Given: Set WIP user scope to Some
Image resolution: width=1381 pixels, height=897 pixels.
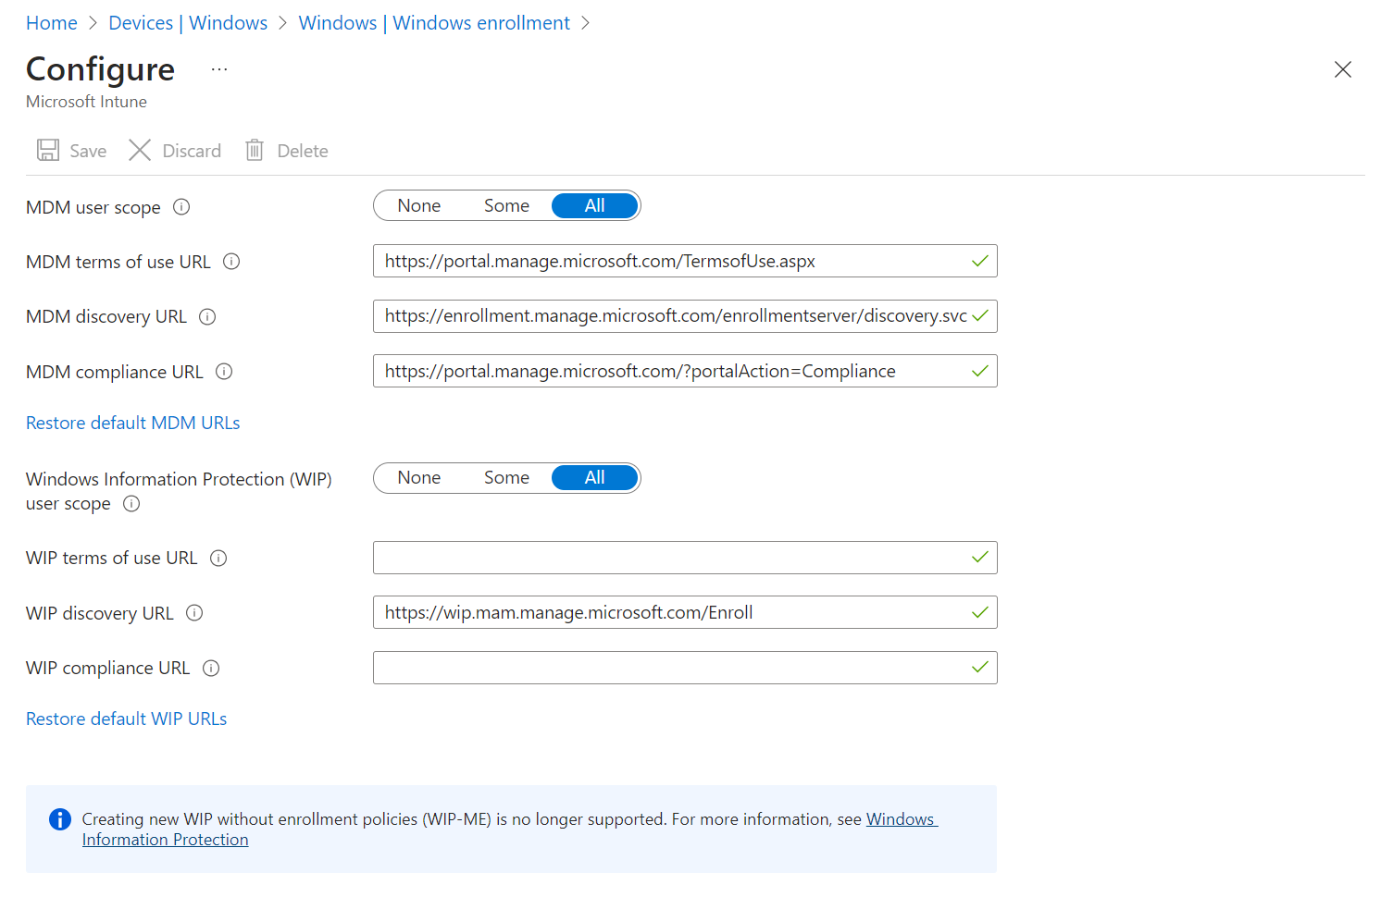Looking at the screenshot, I should coord(506,478).
